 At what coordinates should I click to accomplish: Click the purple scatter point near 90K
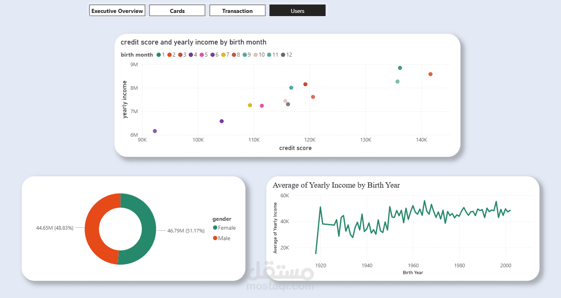(x=155, y=131)
